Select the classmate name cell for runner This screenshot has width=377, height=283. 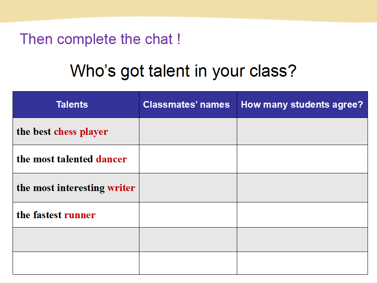point(188,215)
